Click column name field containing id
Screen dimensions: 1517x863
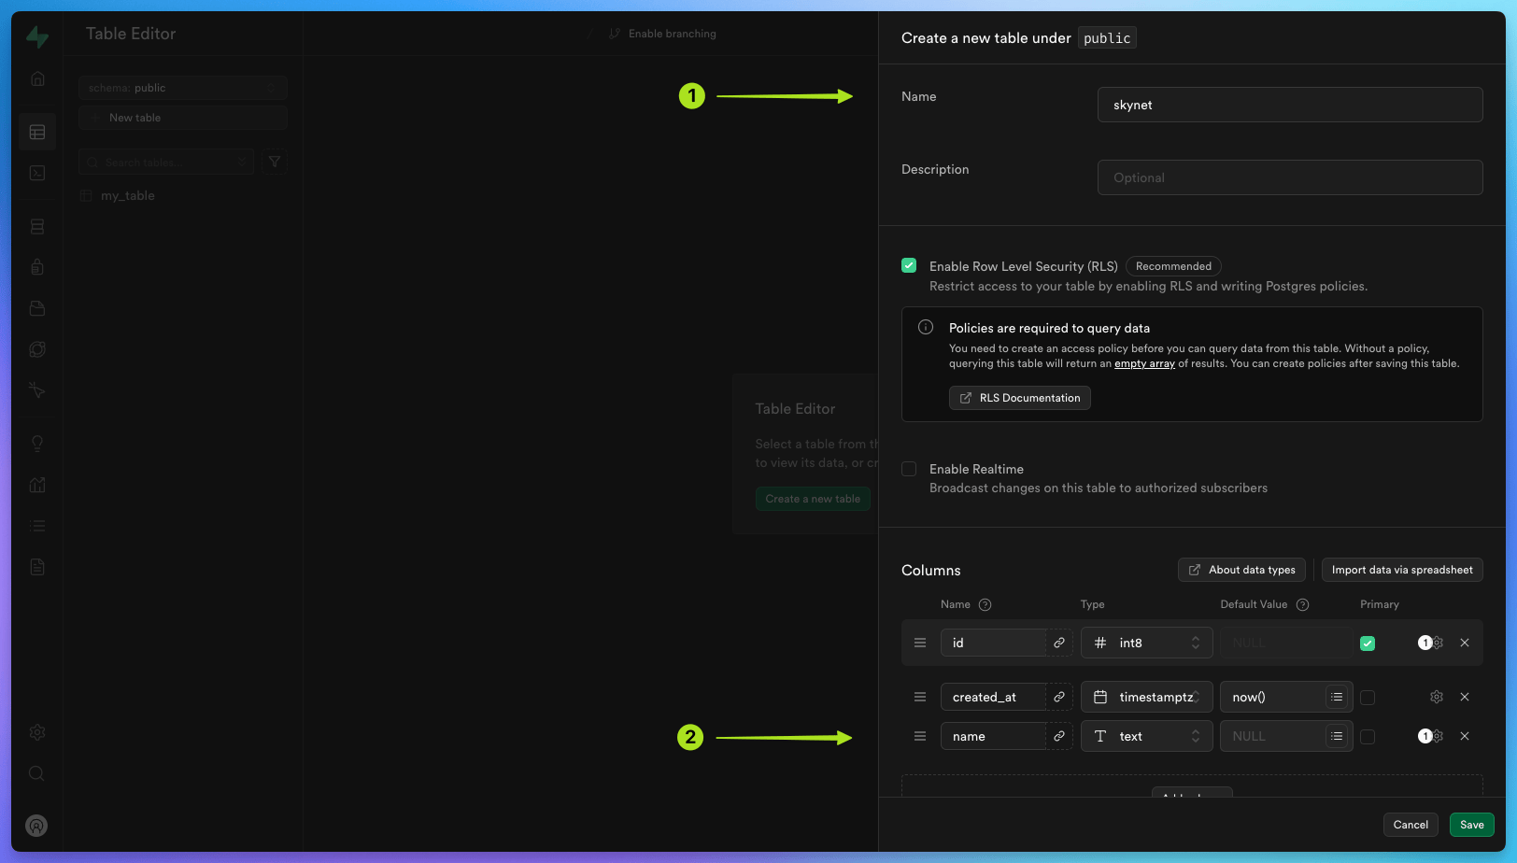click(993, 643)
